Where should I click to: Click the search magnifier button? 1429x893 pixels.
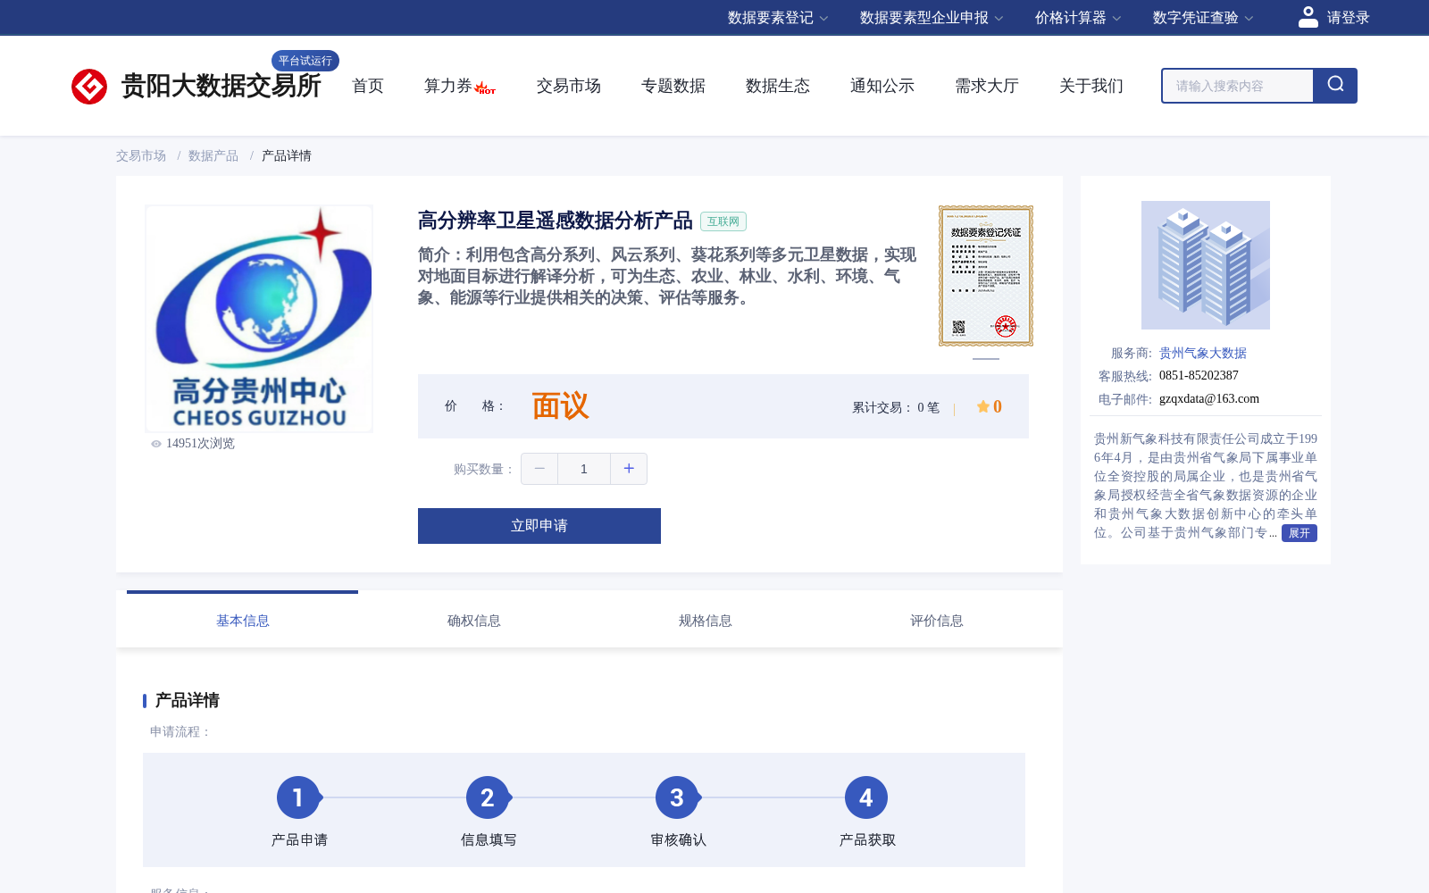click(x=1335, y=86)
